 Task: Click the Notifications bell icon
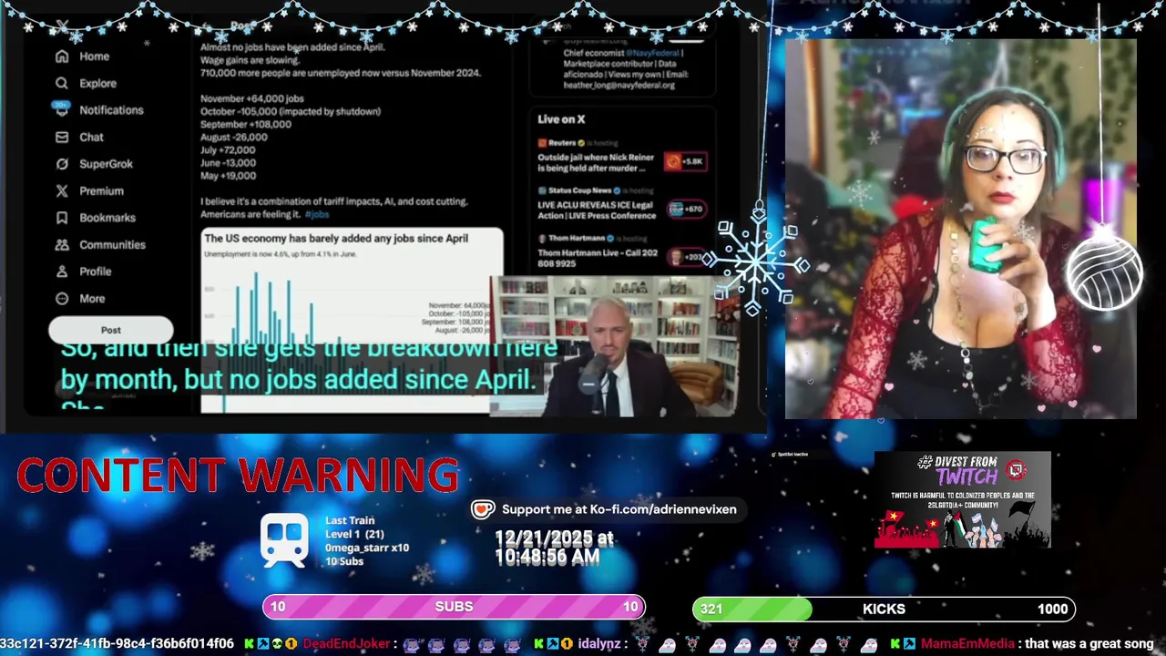[62, 110]
